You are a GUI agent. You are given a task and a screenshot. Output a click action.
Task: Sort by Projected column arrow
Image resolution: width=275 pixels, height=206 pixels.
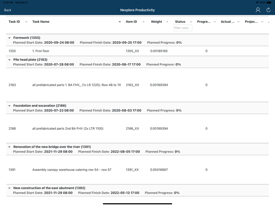tap(262, 22)
